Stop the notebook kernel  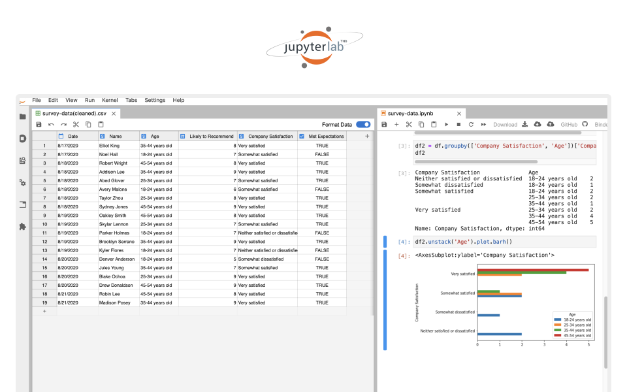(458, 124)
